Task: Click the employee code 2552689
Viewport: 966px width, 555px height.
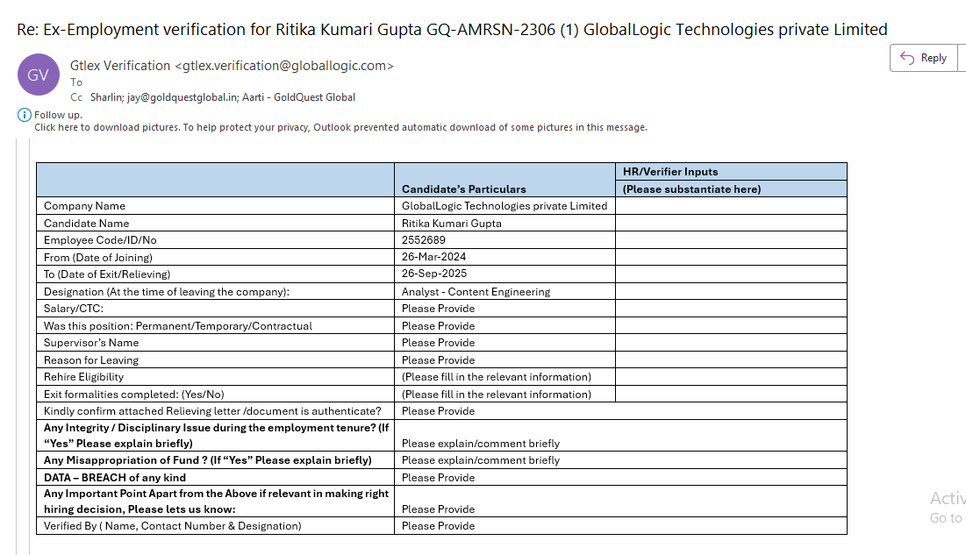Action: click(423, 240)
